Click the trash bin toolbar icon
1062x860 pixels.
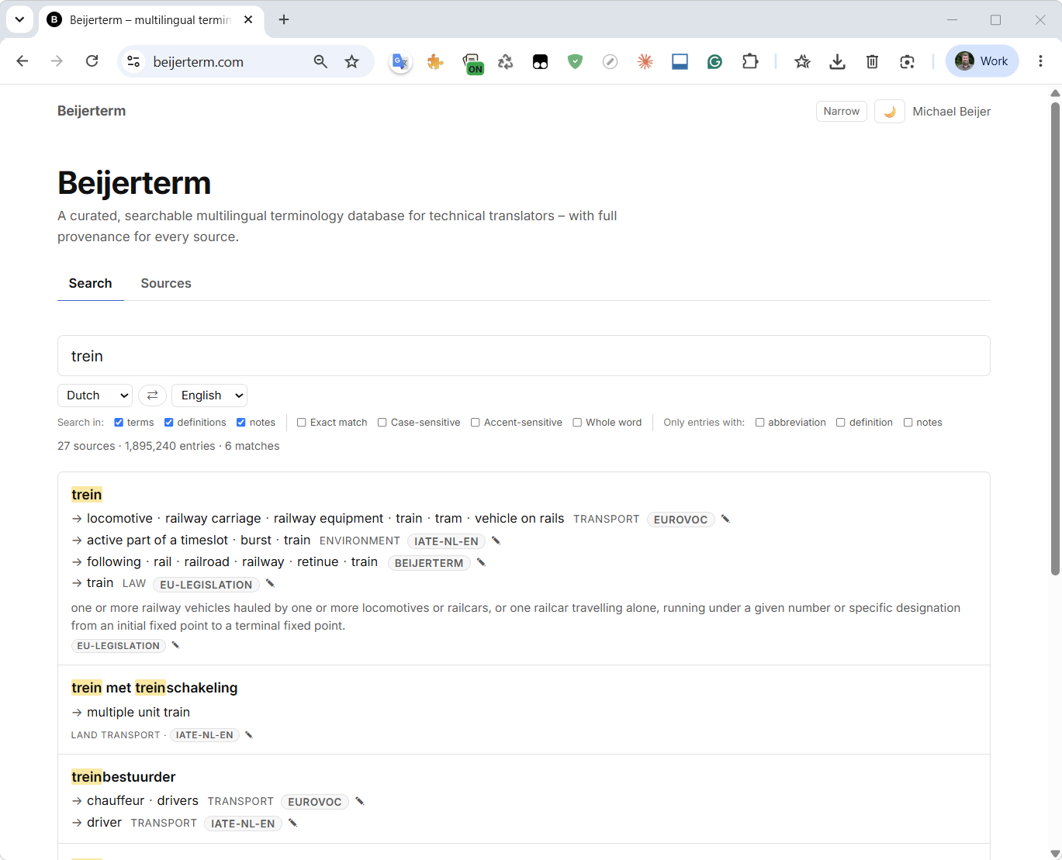click(872, 61)
